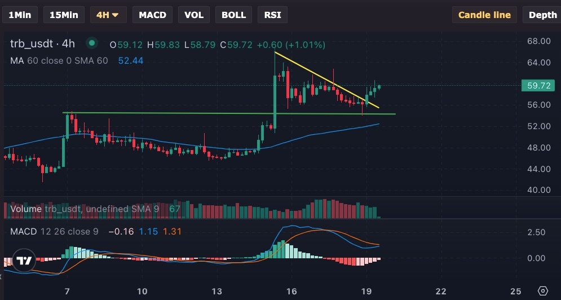Open the 4H timeframe dropdown
This screenshot has width=561, height=300.
[108, 15]
